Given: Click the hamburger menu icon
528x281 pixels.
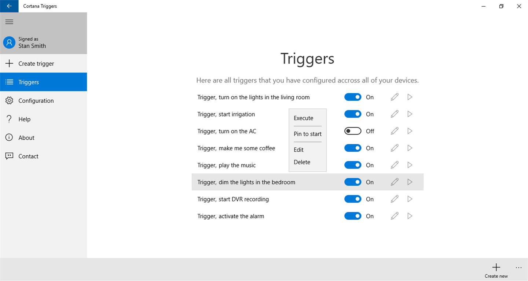Looking at the screenshot, I should point(10,22).
